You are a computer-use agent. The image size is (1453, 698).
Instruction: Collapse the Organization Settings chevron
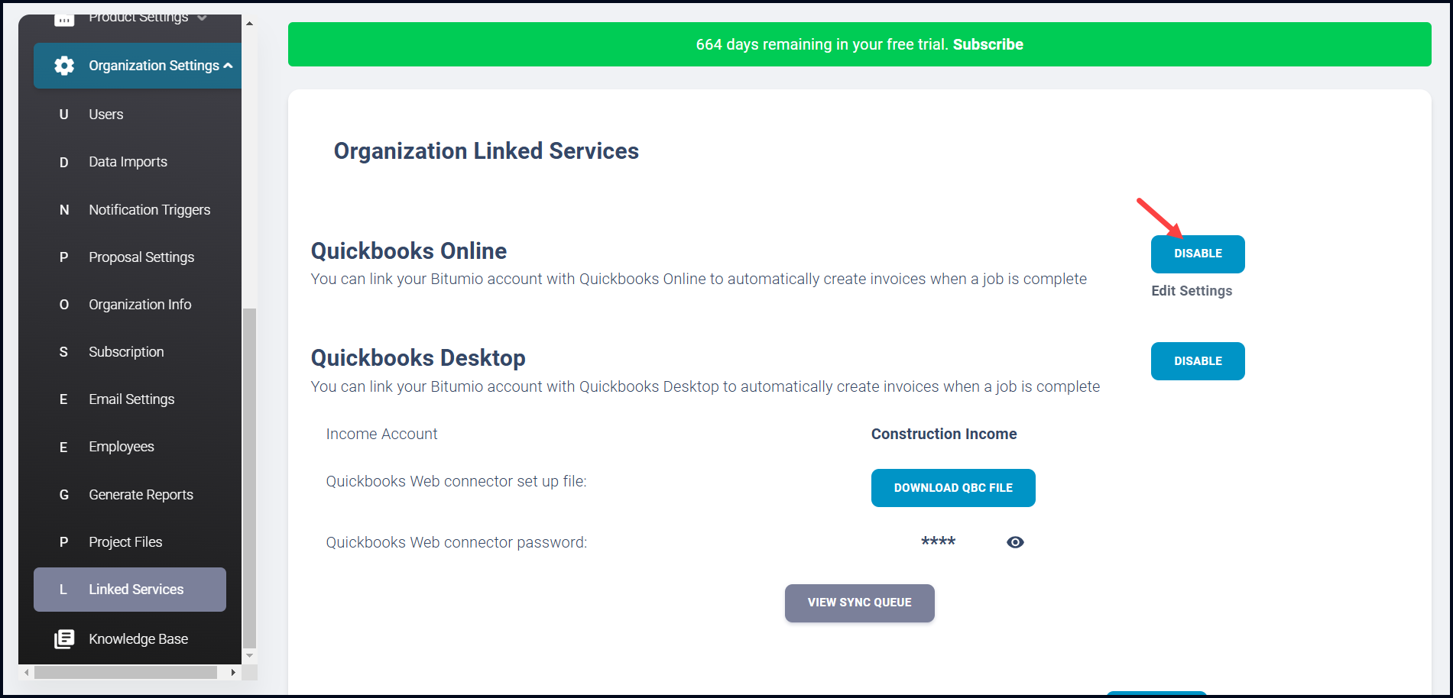tap(228, 66)
